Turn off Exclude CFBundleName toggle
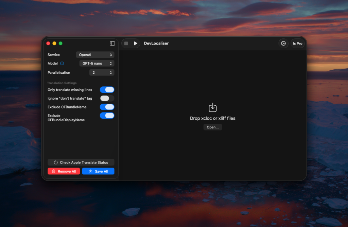The image size is (348, 227). (107, 107)
